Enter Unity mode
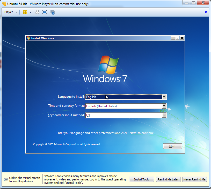Viewport: 211px width, 189px height. 52,12
